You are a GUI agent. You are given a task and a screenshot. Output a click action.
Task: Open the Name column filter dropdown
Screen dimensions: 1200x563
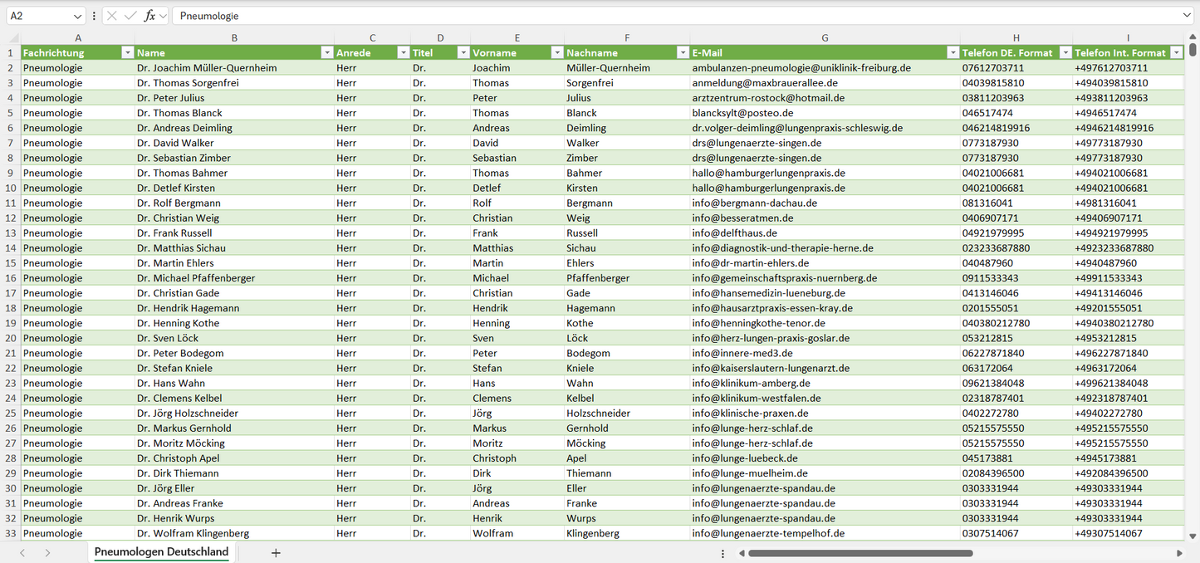click(x=326, y=52)
